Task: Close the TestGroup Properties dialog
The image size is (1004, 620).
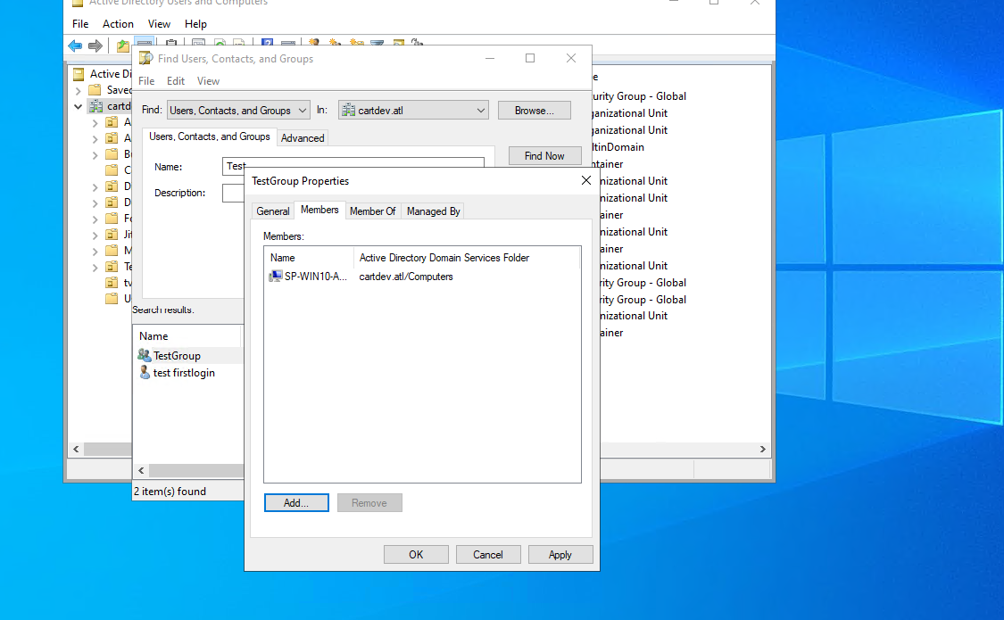Action: pyautogui.click(x=585, y=180)
